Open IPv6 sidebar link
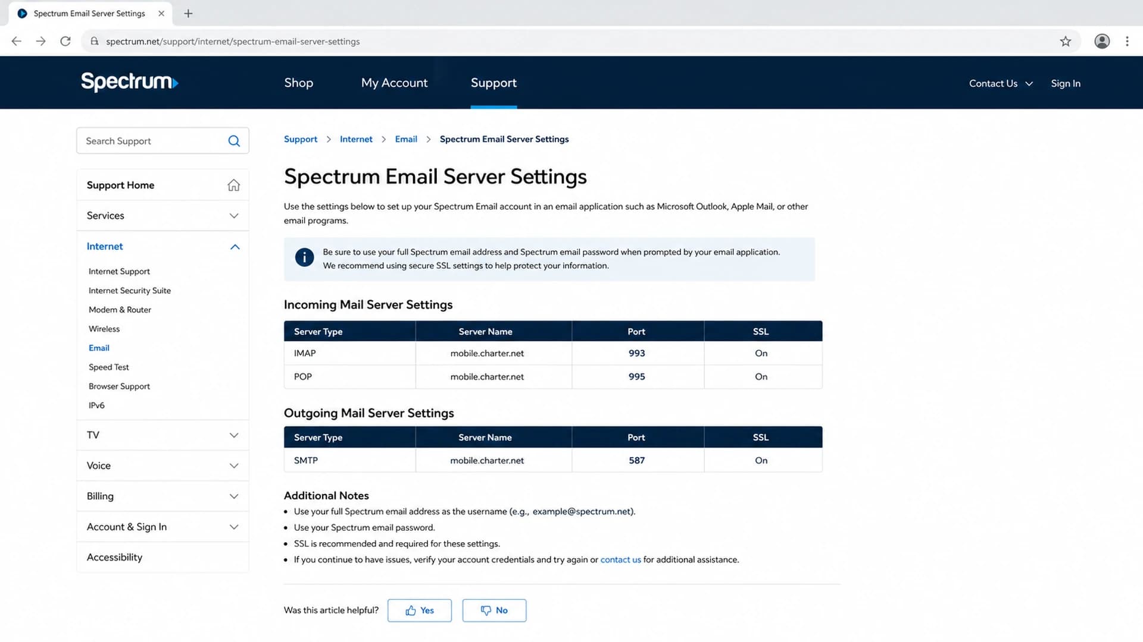The width and height of the screenshot is (1143, 642). [96, 405]
